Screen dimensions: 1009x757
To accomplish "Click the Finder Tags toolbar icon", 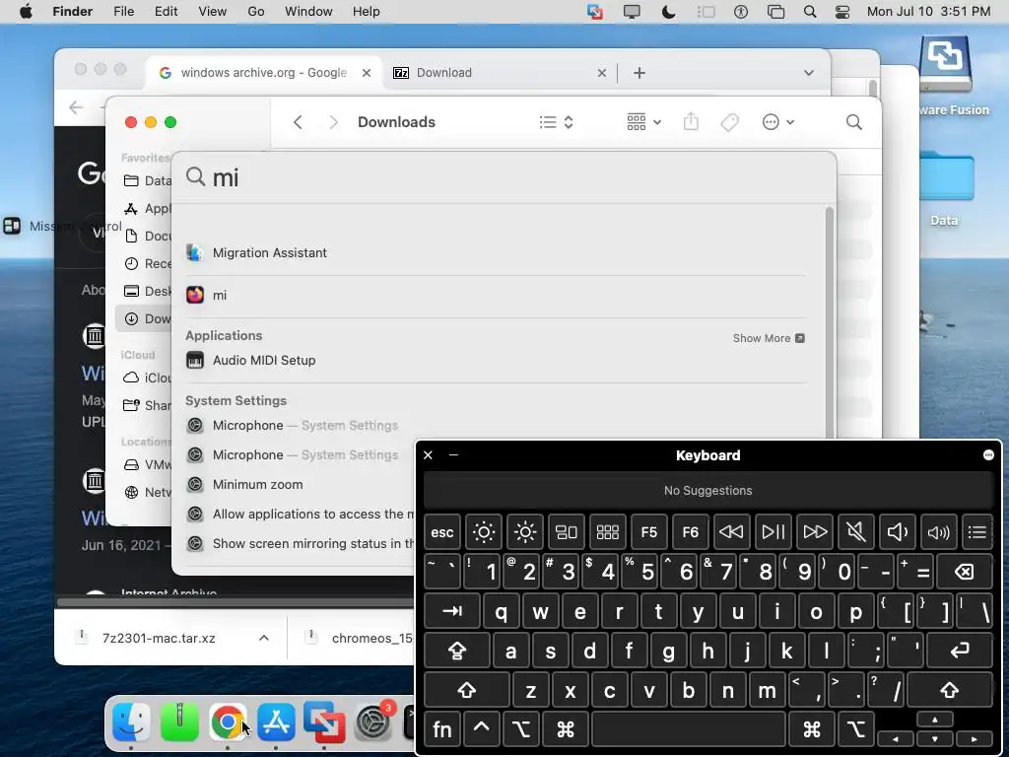I will coord(730,122).
